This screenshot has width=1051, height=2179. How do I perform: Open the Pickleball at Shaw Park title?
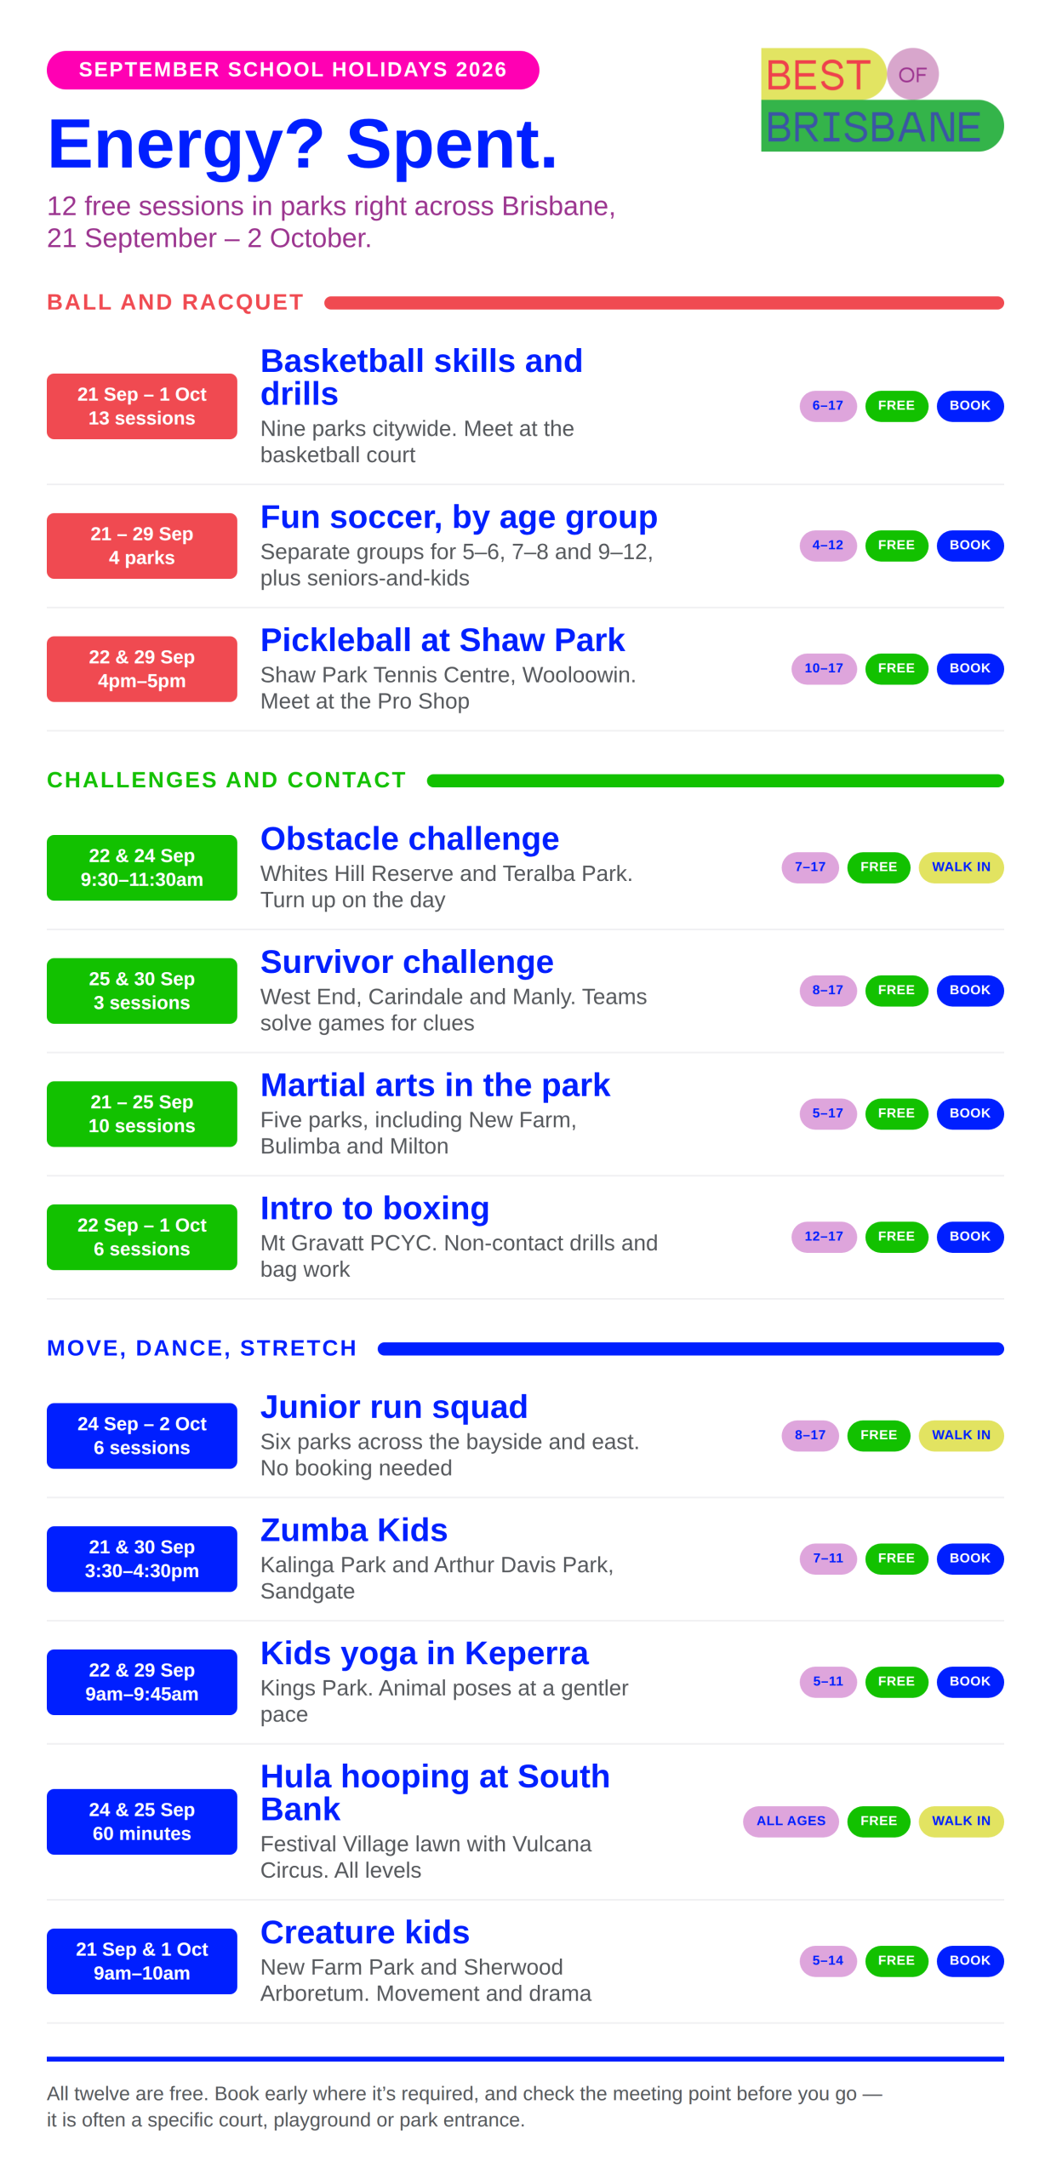(443, 639)
